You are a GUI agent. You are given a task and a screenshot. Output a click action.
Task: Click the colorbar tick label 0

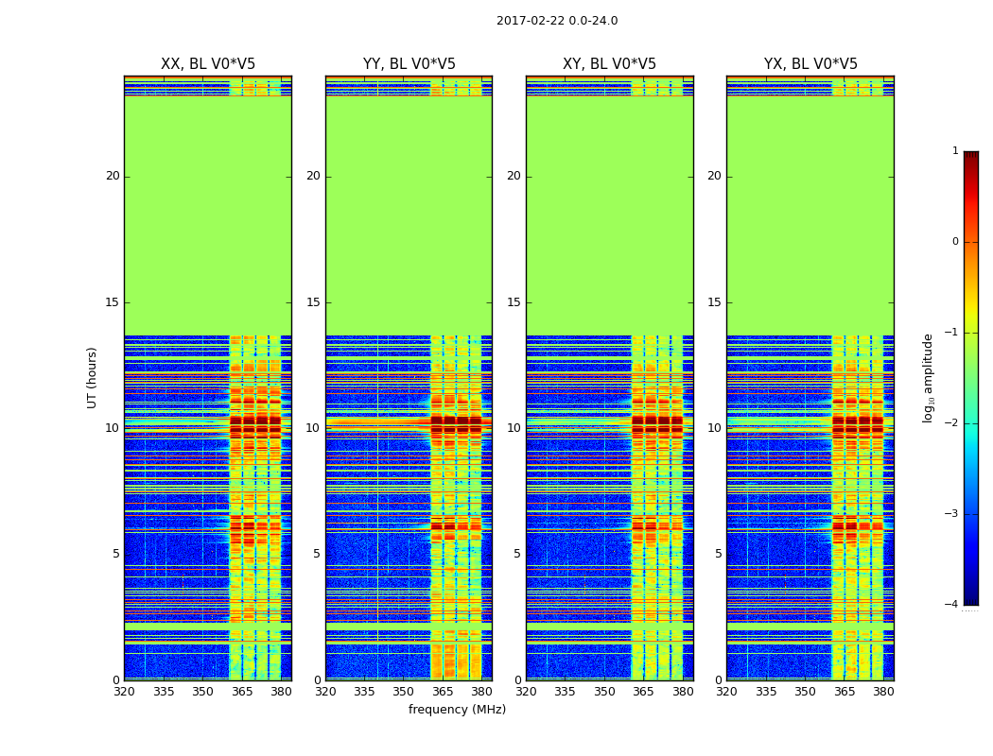pyautogui.click(x=954, y=242)
